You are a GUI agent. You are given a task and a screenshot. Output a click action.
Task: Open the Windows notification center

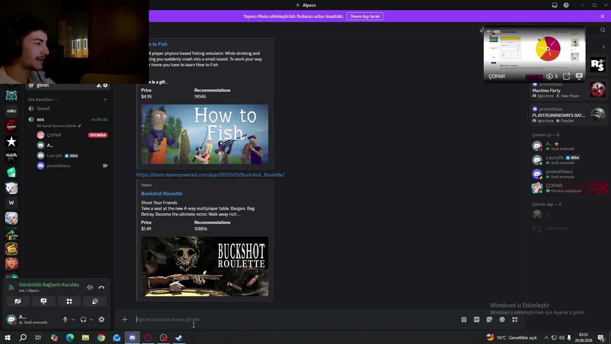coord(601,338)
